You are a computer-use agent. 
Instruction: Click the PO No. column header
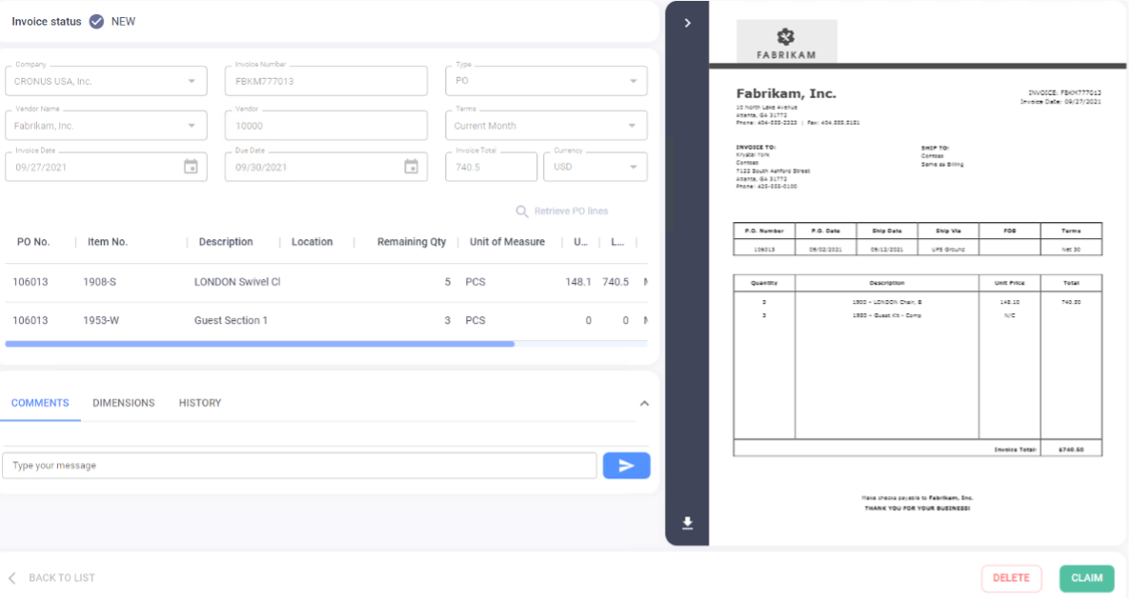33,242
